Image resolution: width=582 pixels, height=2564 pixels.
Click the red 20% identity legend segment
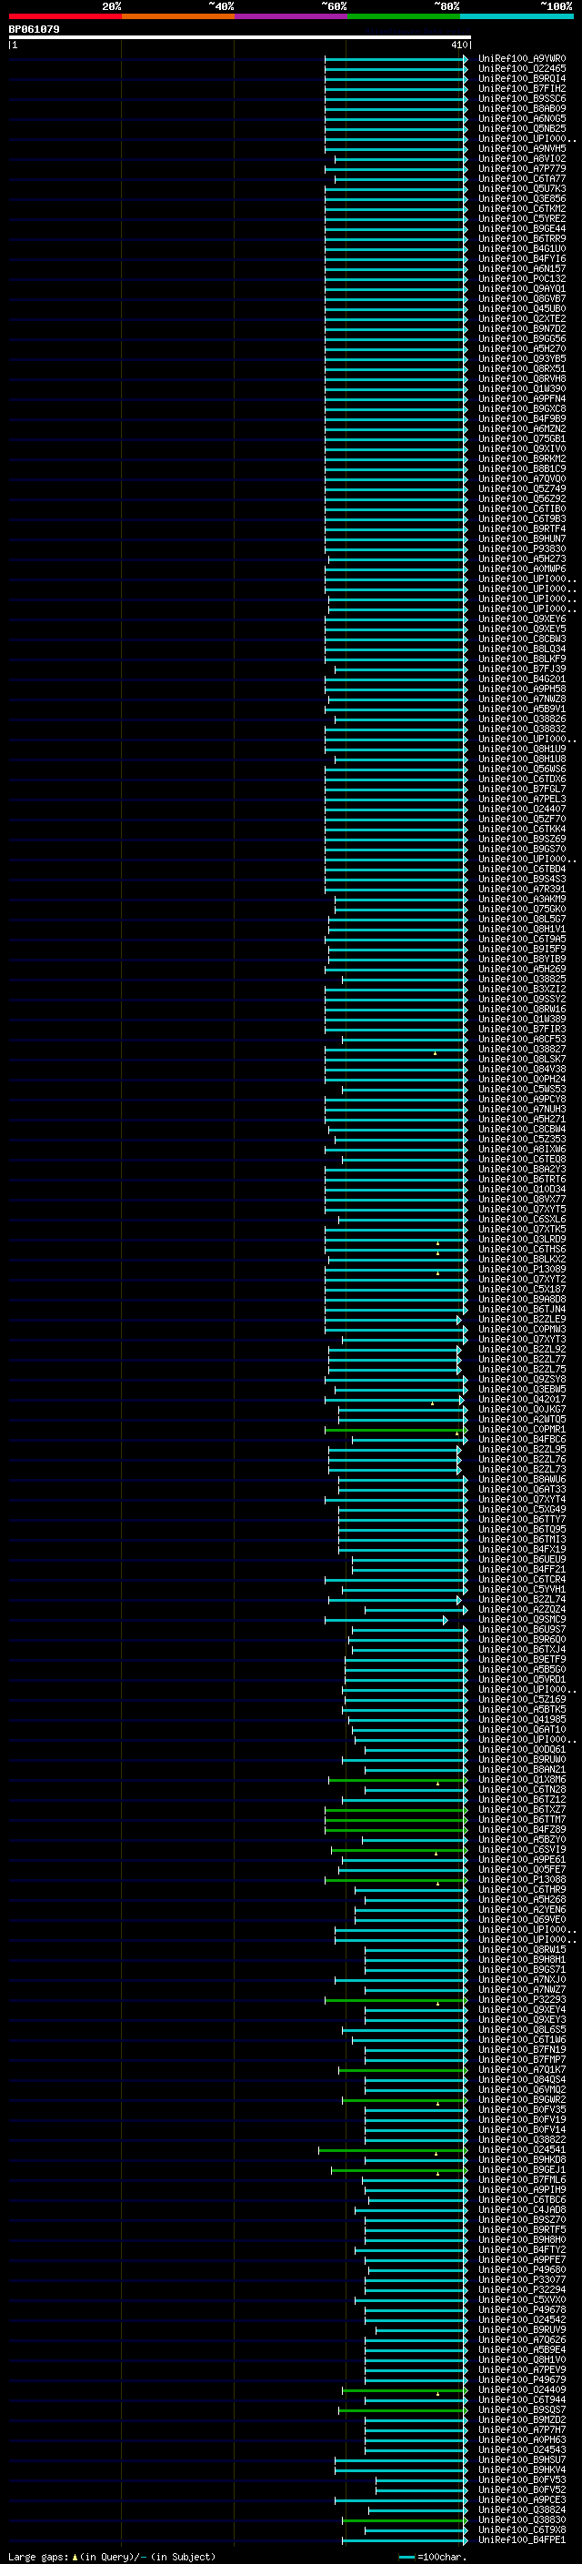65,17
